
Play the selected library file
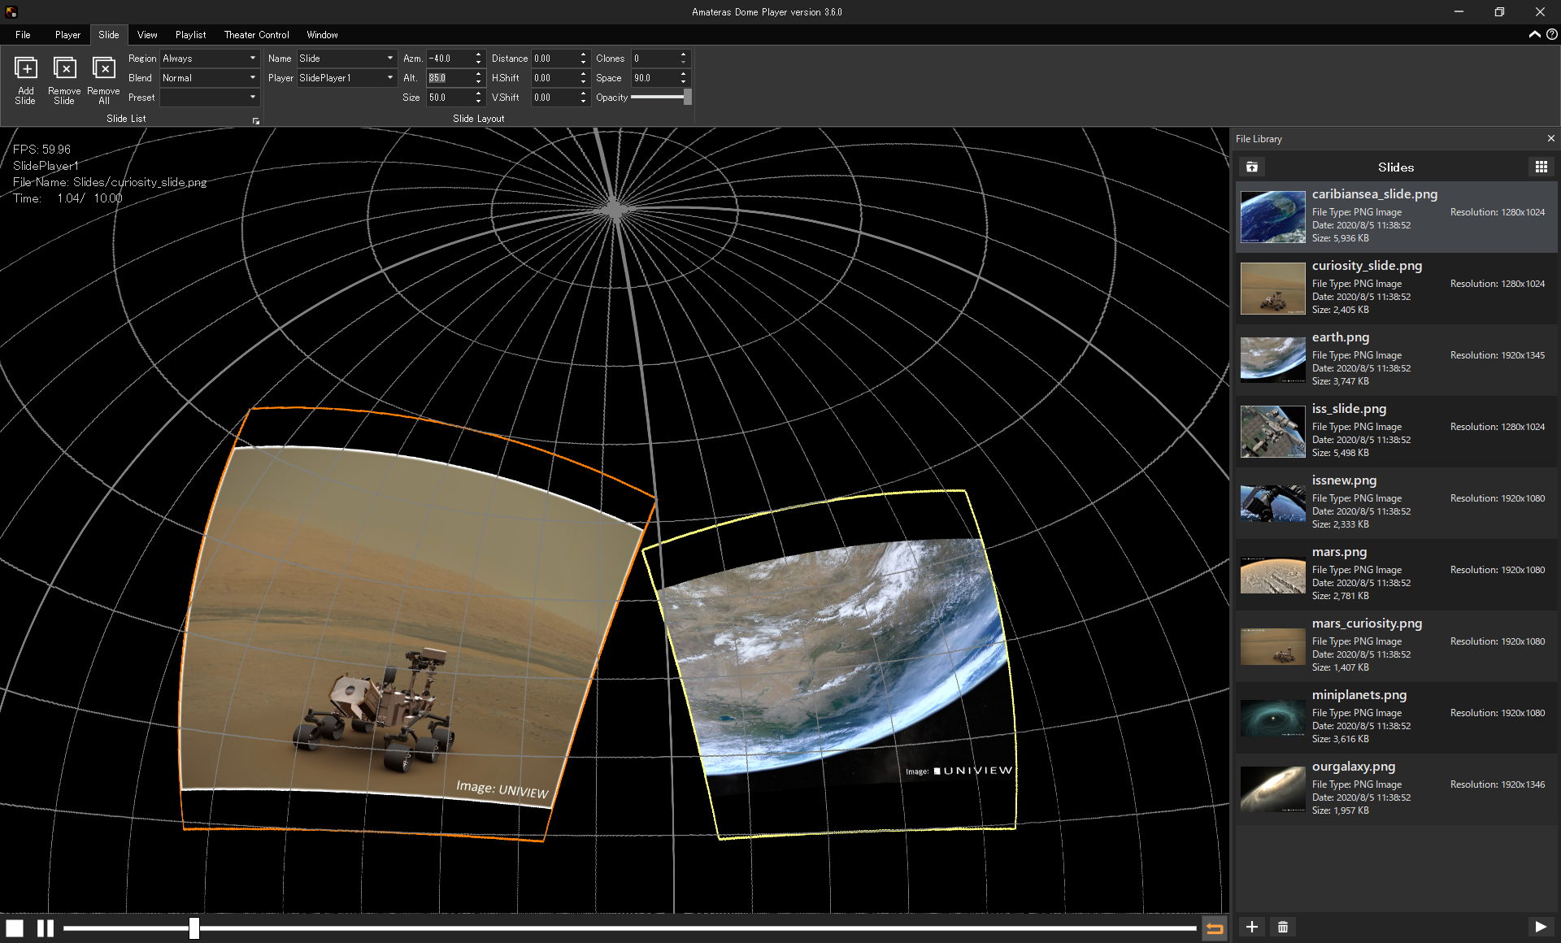pyautogui.click(x=1540, y=927)
